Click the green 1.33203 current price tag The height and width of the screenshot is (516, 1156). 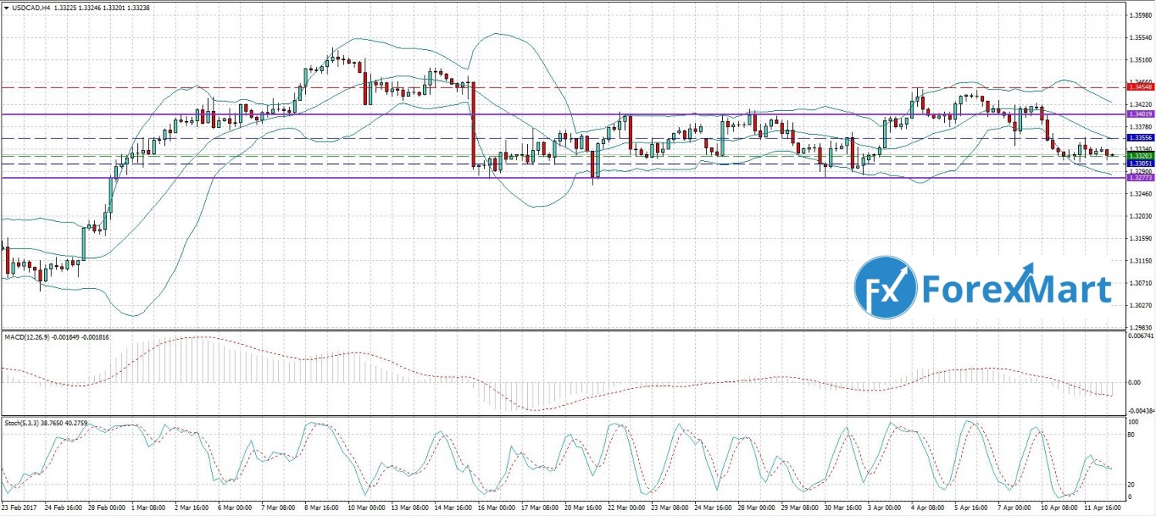(x=1141, y=156)
